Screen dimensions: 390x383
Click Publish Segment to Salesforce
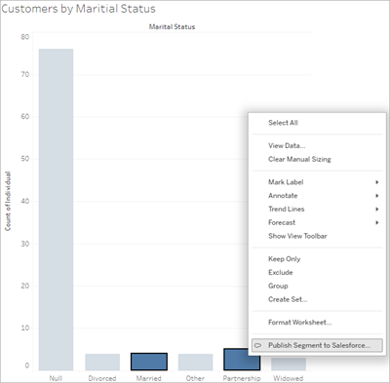pos(317,345)
